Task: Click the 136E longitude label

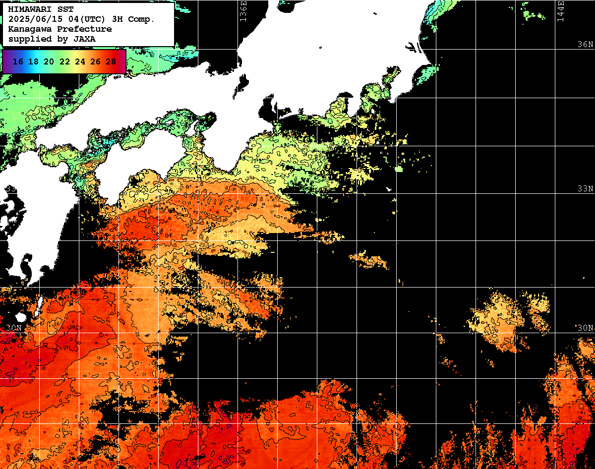Action: (243, 10)
